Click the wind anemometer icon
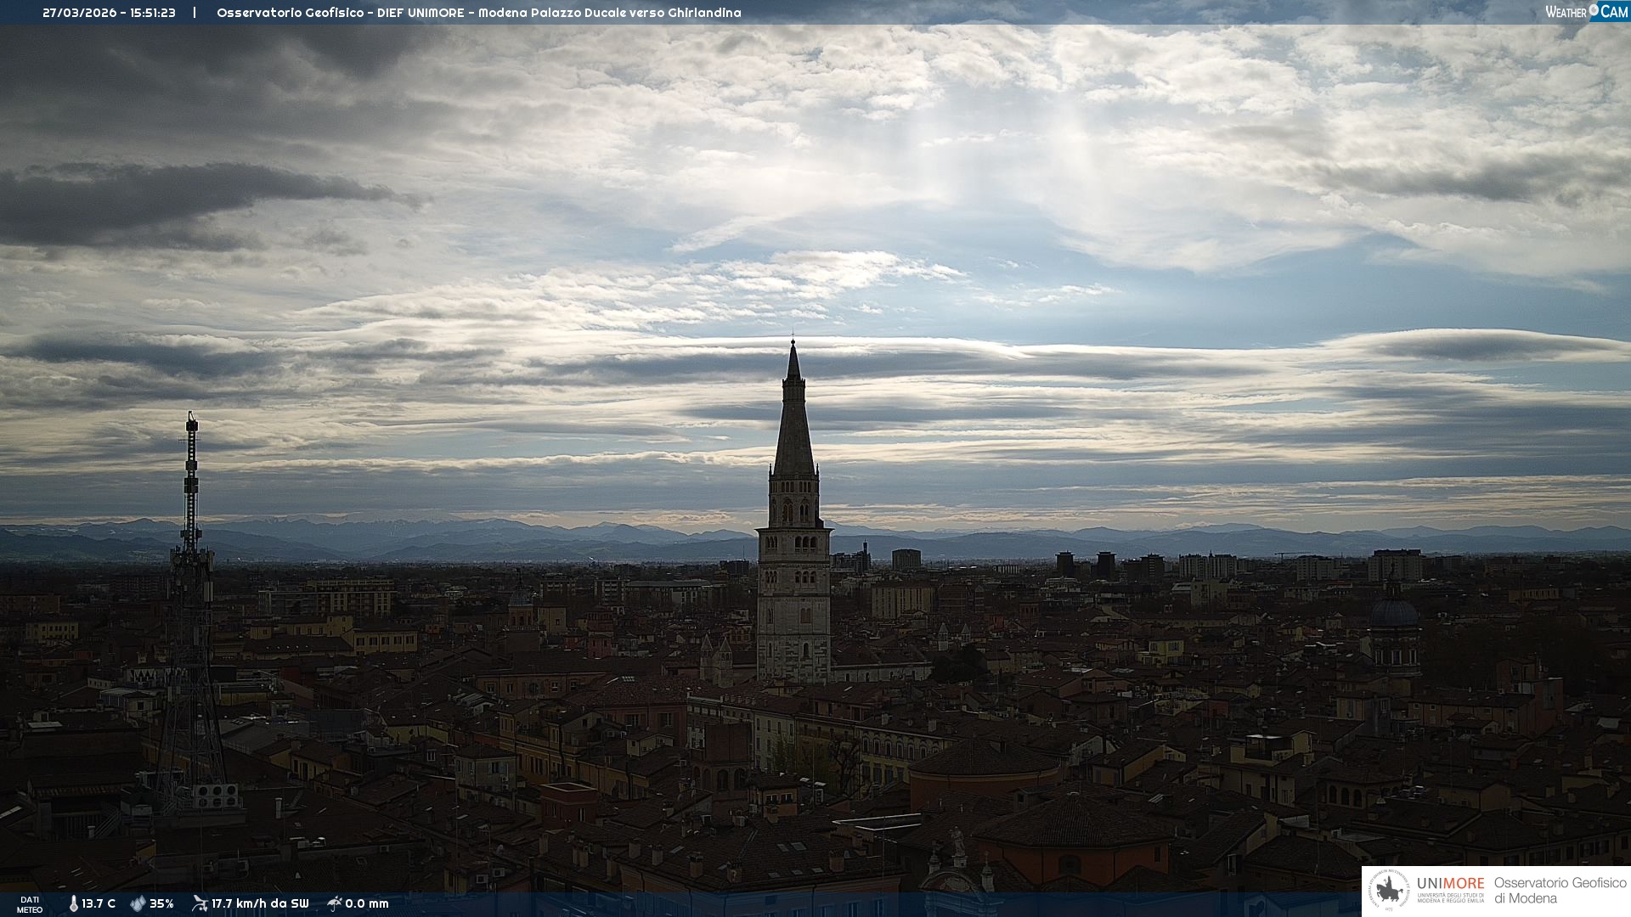 (x=200, y=903)
